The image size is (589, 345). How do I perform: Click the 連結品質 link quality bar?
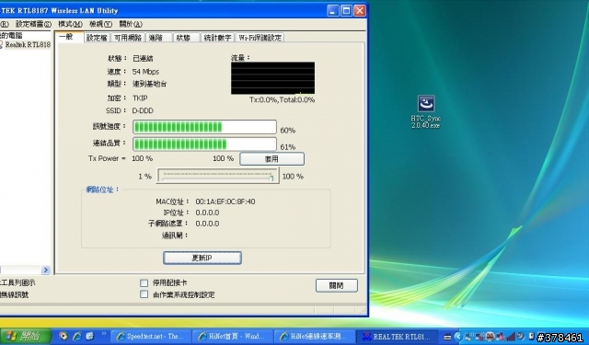click(x=204, y=144)
